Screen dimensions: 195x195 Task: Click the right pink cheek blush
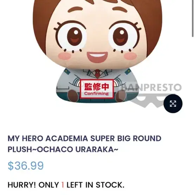[130, 56]
